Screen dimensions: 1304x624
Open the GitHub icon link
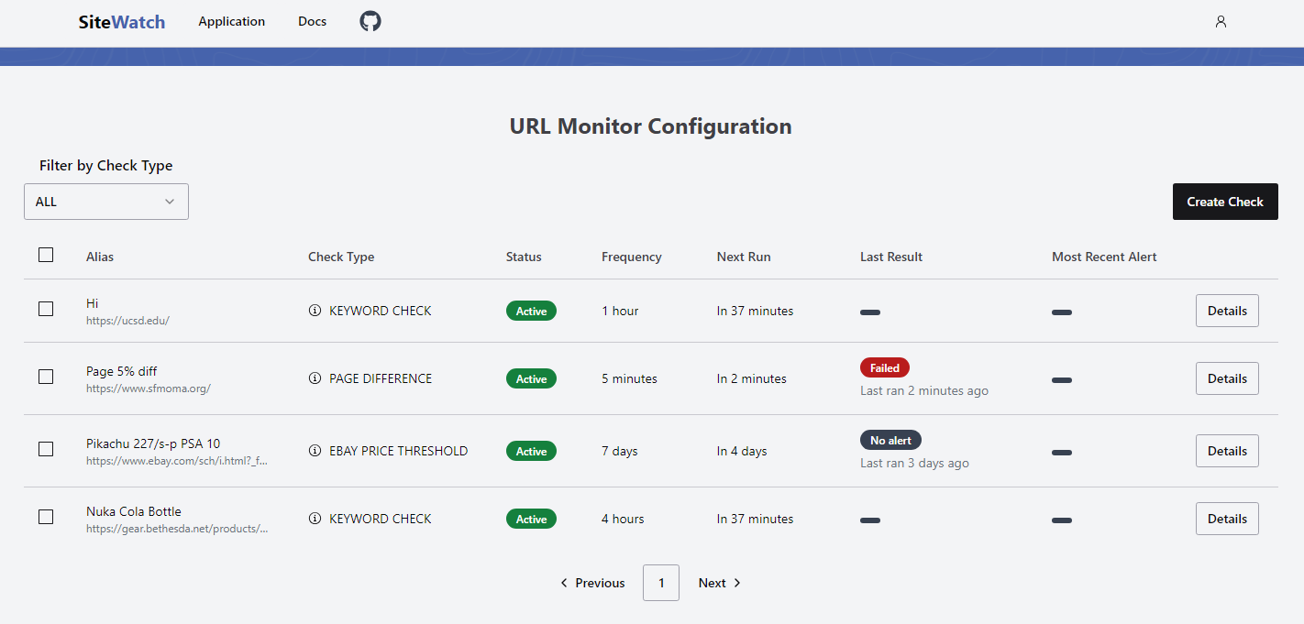370,21
